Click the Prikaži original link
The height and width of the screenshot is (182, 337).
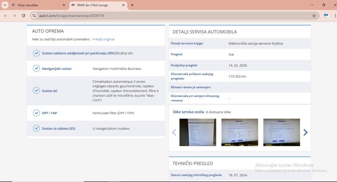pyautogui.click(x=103, y=39)
